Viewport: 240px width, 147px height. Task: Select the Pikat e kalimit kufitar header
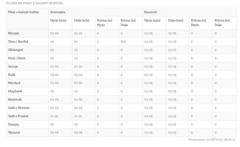point(23,12)
